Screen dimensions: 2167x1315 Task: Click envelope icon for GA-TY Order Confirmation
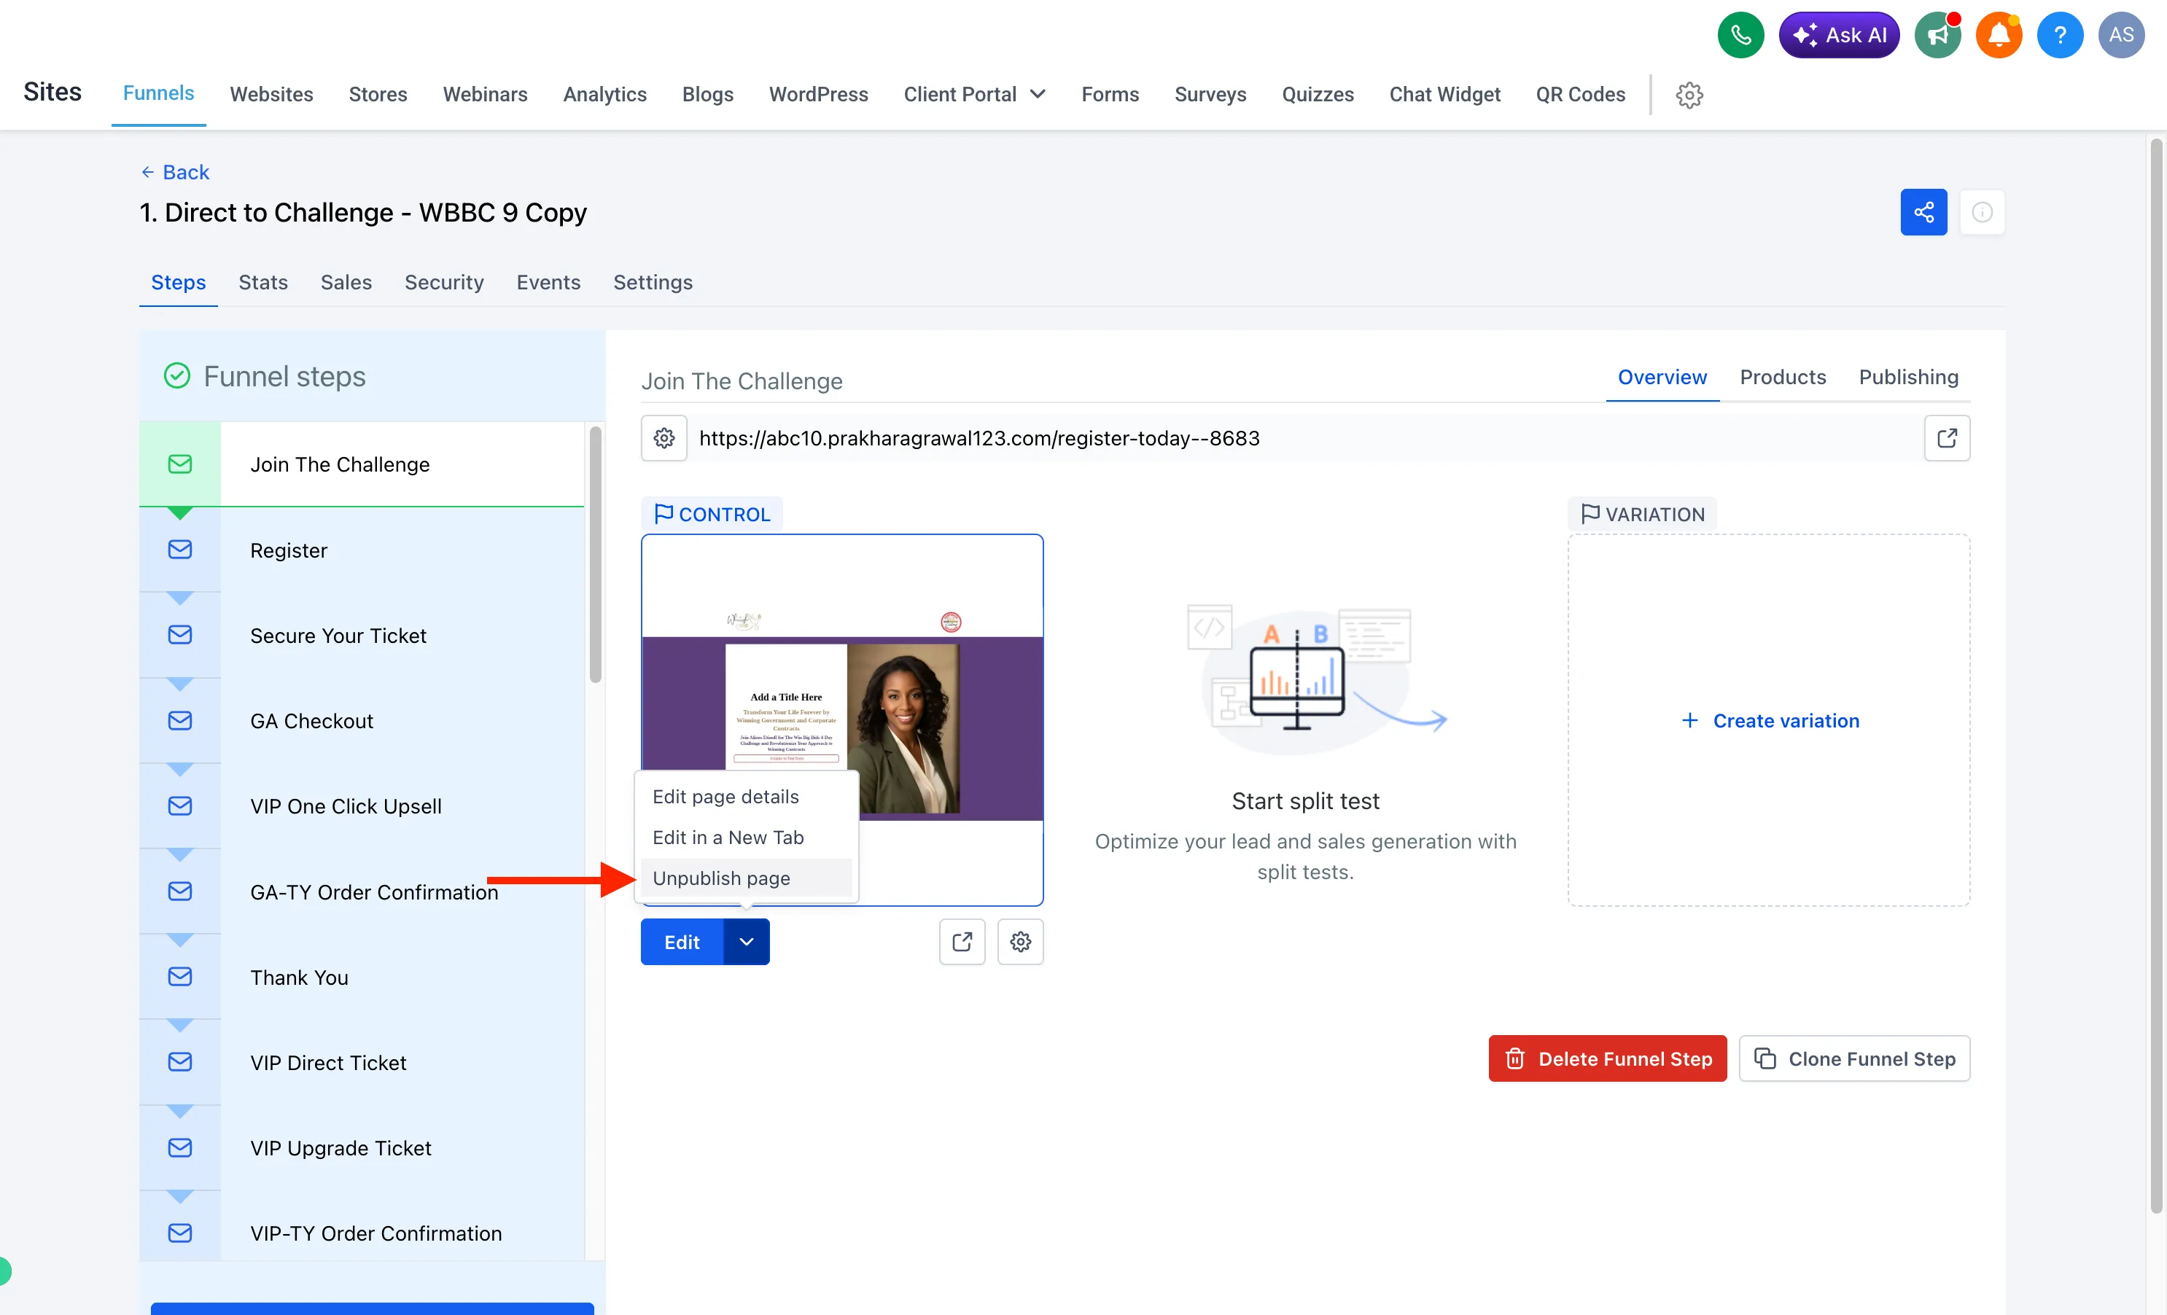(x=180, y=891)
